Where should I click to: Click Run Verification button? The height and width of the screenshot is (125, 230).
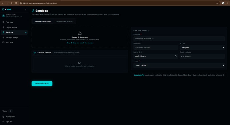[x=42, y=84]
